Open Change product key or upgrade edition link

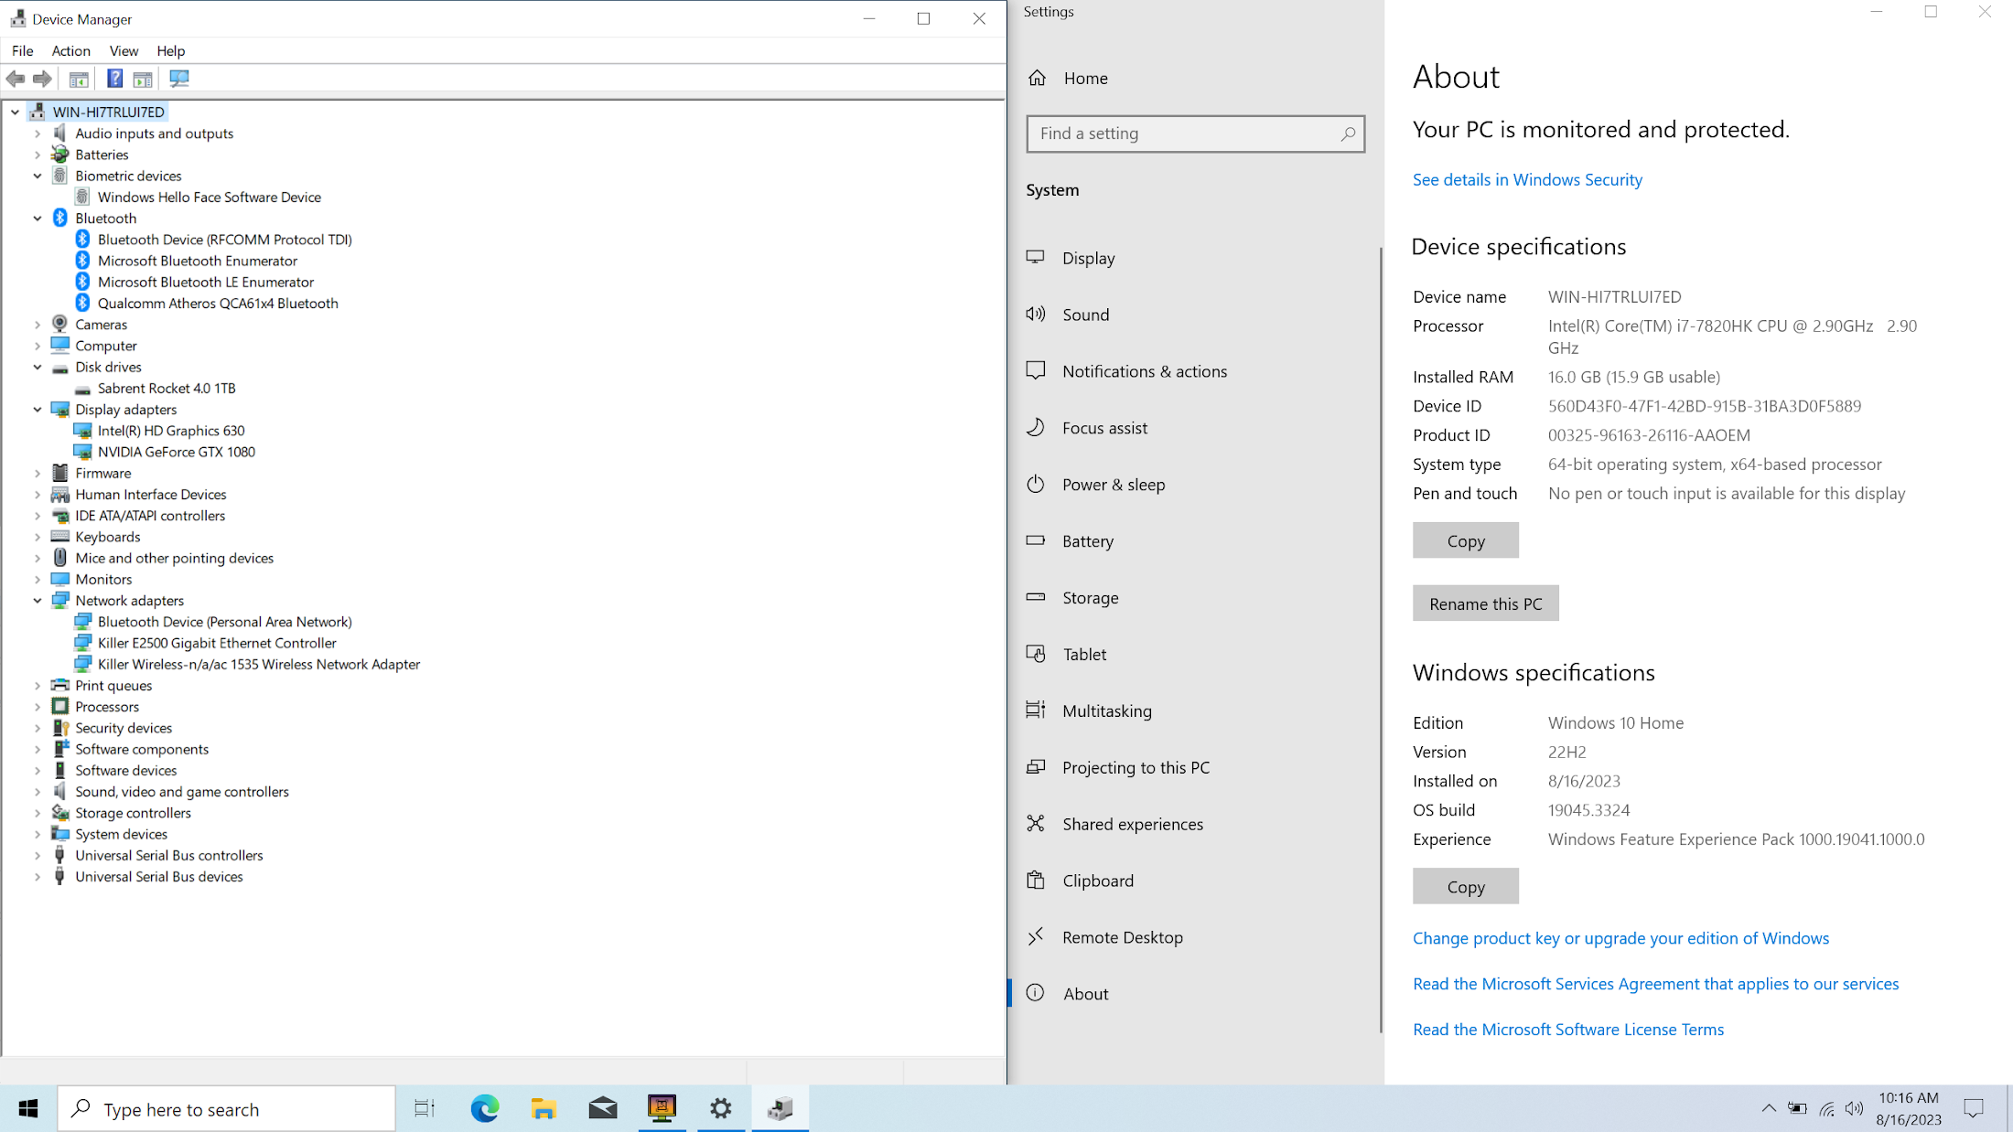click(x=1620, y=937)
